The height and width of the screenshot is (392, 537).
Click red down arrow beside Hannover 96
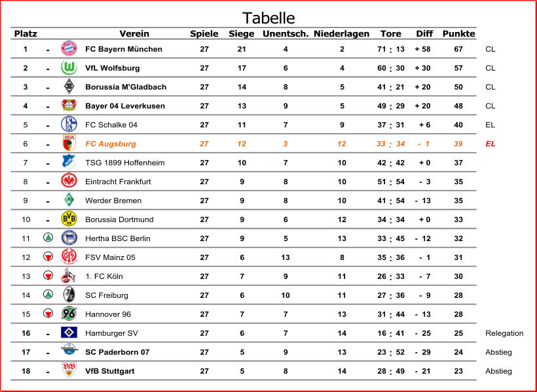tap(48, 313)
